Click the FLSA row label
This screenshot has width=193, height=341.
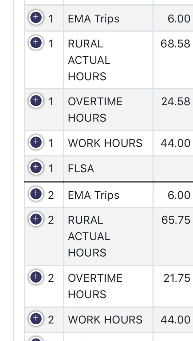81,168
